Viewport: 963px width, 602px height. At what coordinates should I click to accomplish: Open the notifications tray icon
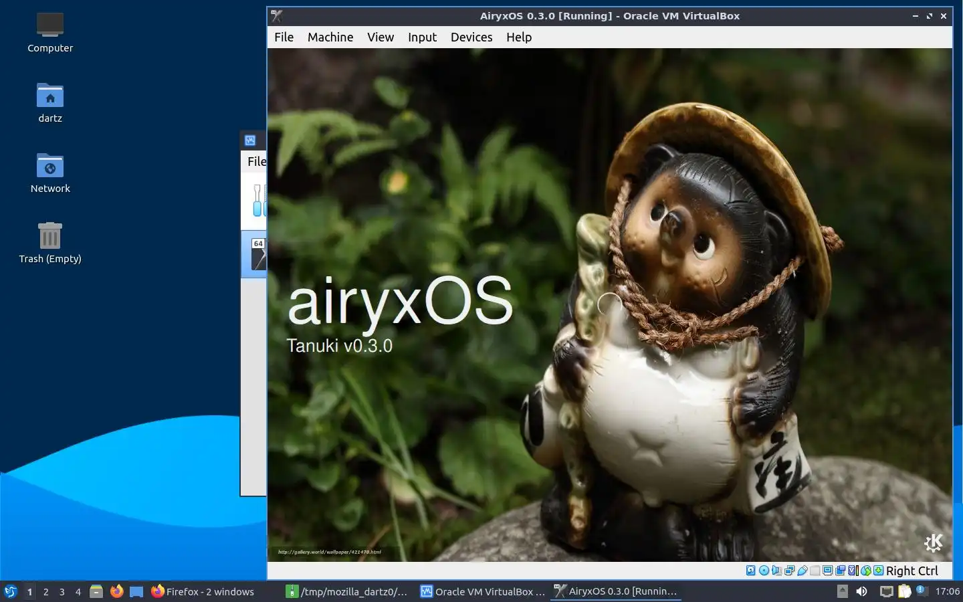(922, 591)
